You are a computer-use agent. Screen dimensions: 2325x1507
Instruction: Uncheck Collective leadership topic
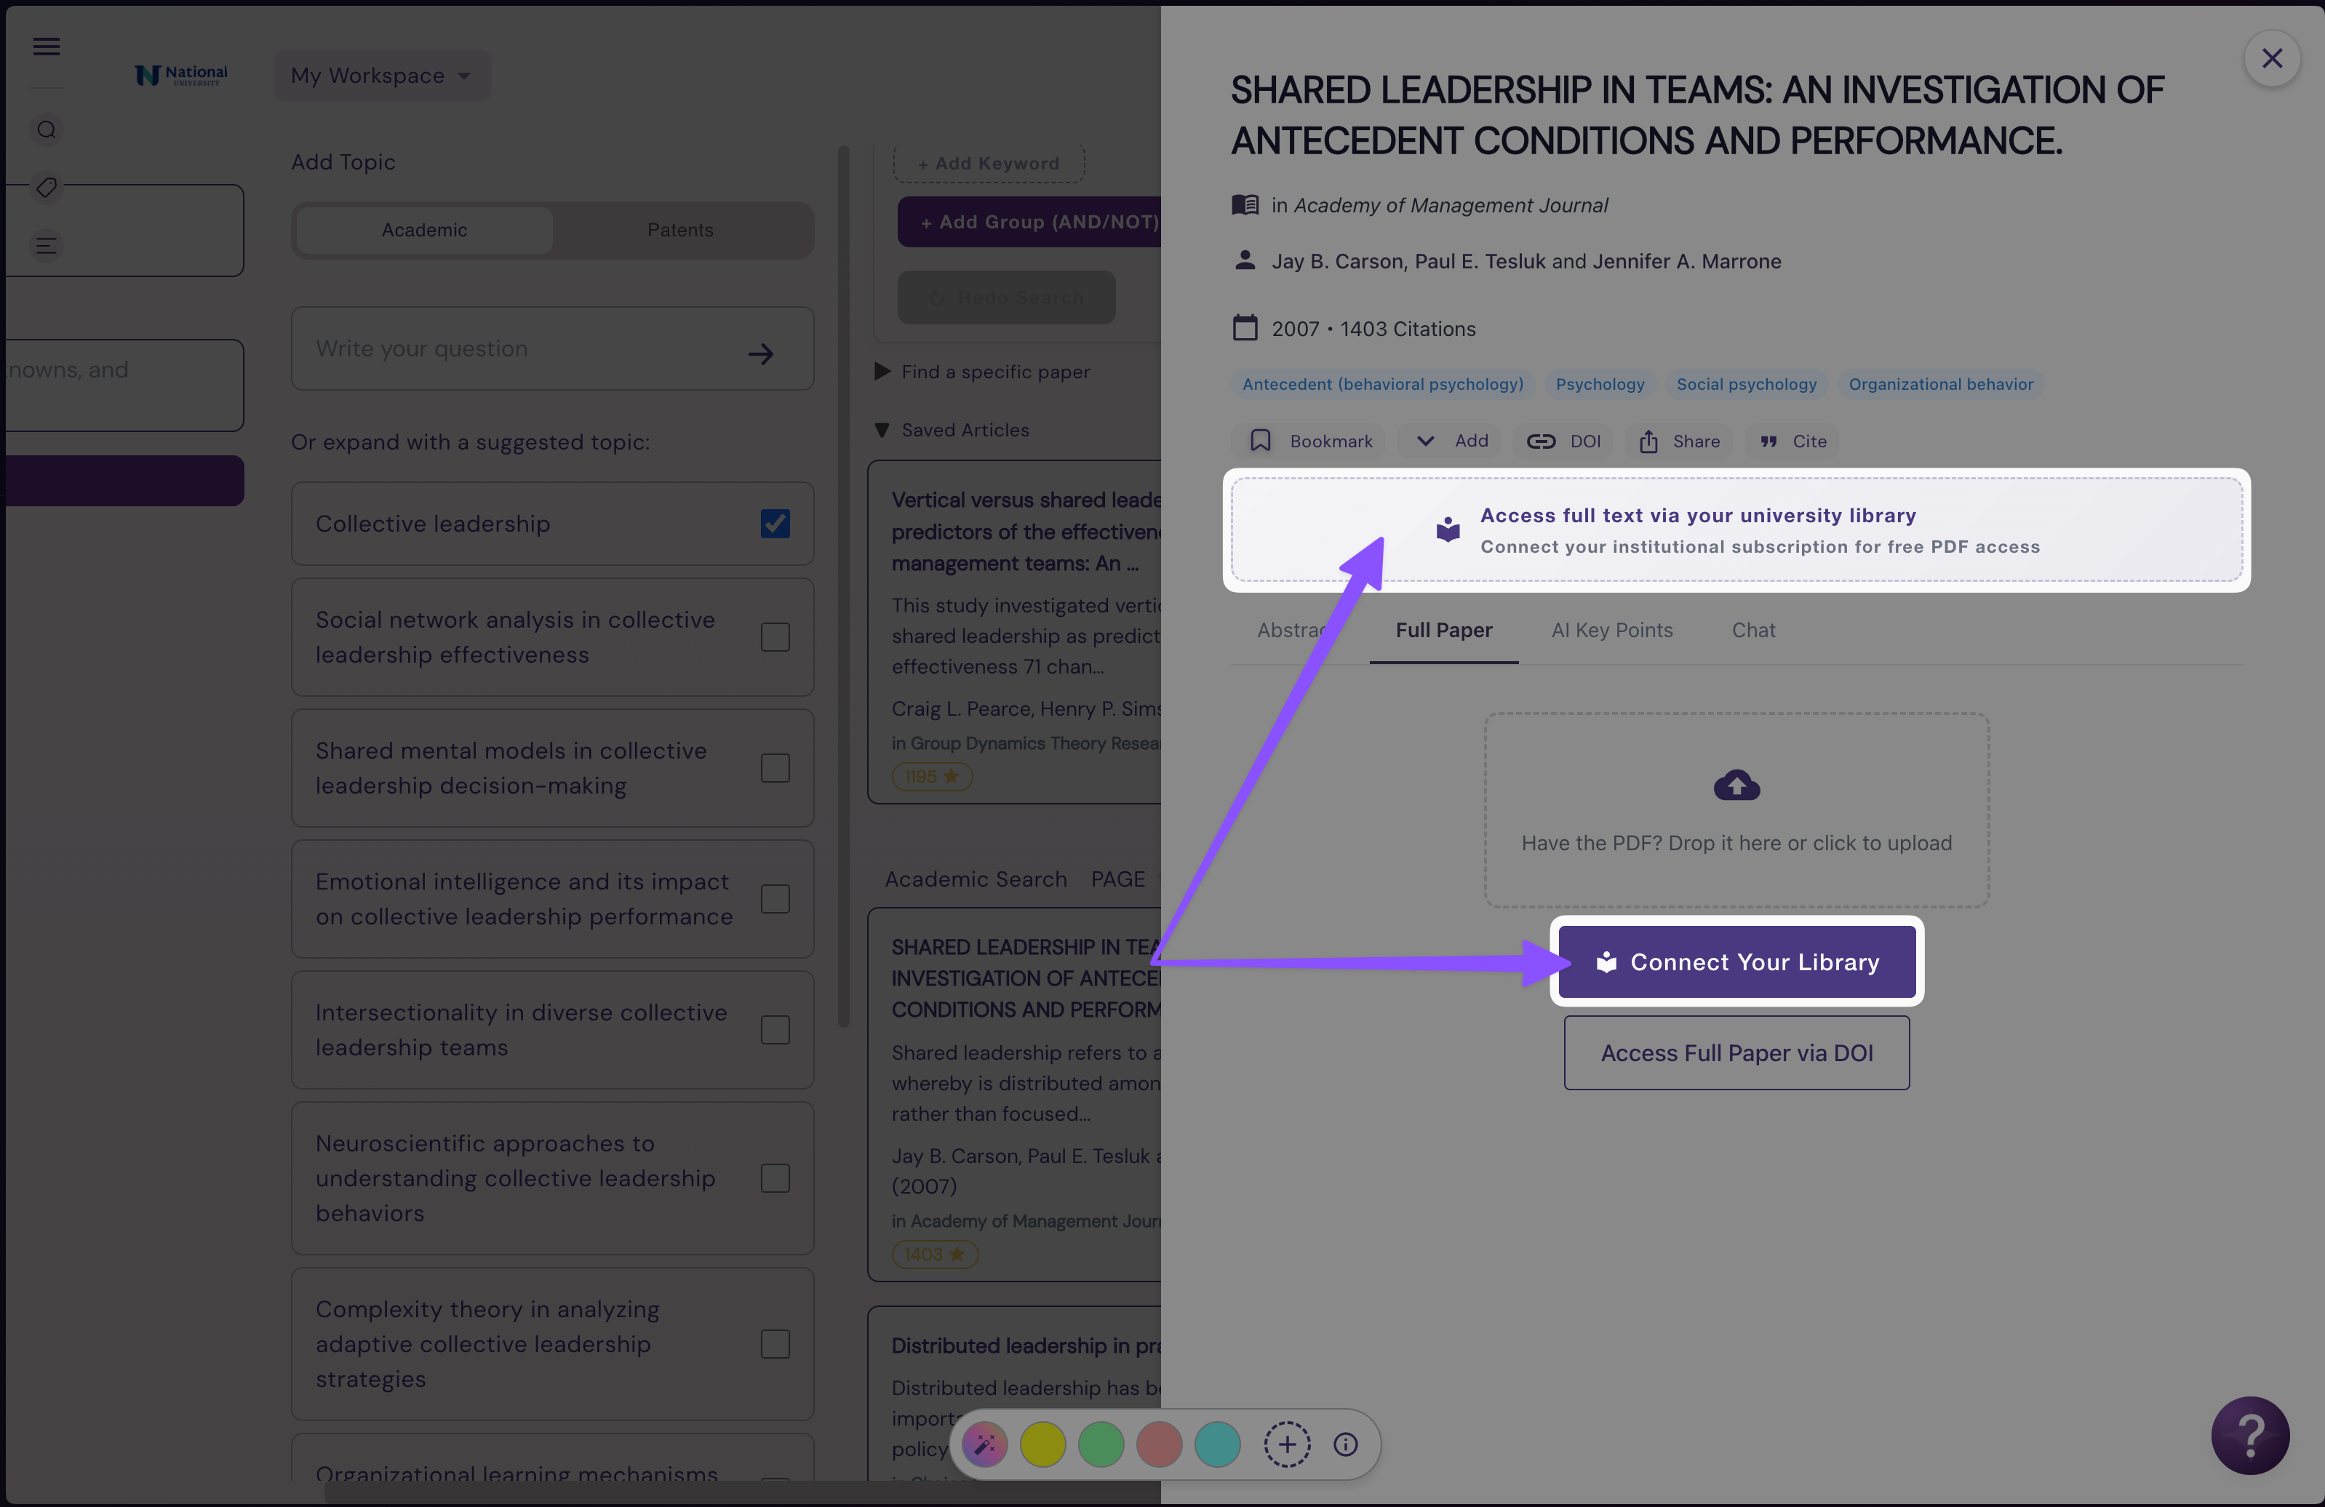[x=775, y=524]
